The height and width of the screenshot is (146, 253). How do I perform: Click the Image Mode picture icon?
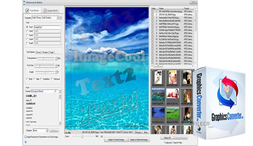point(45,11)
